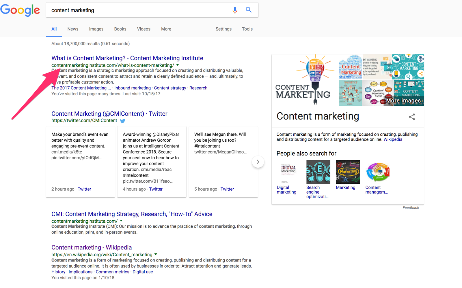Open the Content strategy sitelink
Viewport: 462px width, 288px height.
click(x=170, y=88)
